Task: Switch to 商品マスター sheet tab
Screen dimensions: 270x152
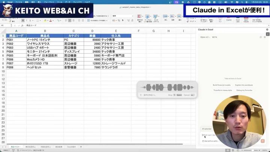Action: point(15,147)
